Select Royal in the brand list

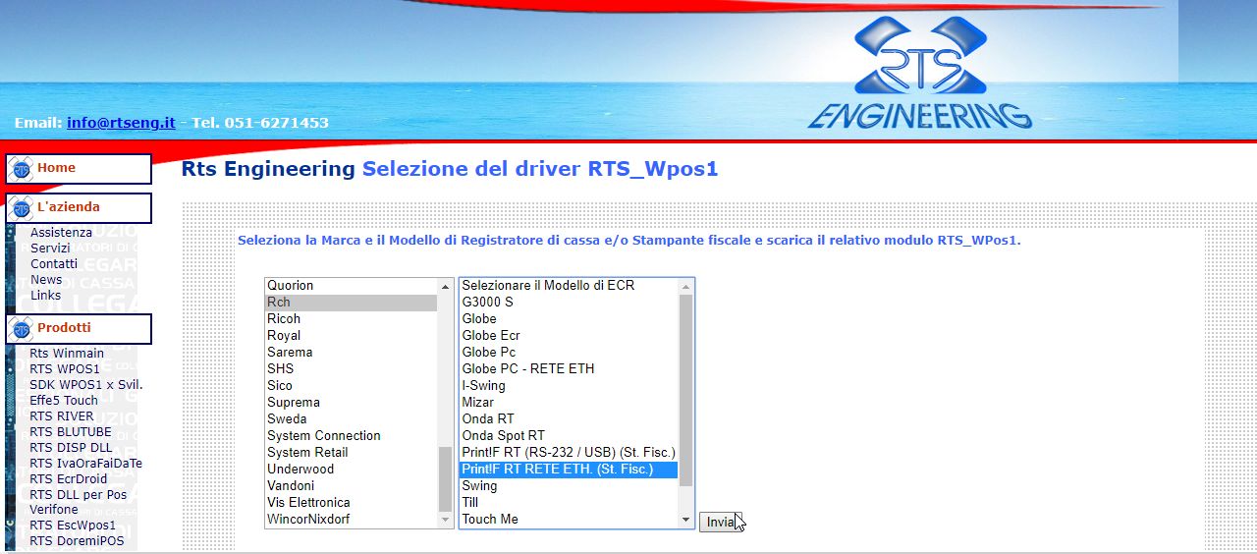pos(351,336)
